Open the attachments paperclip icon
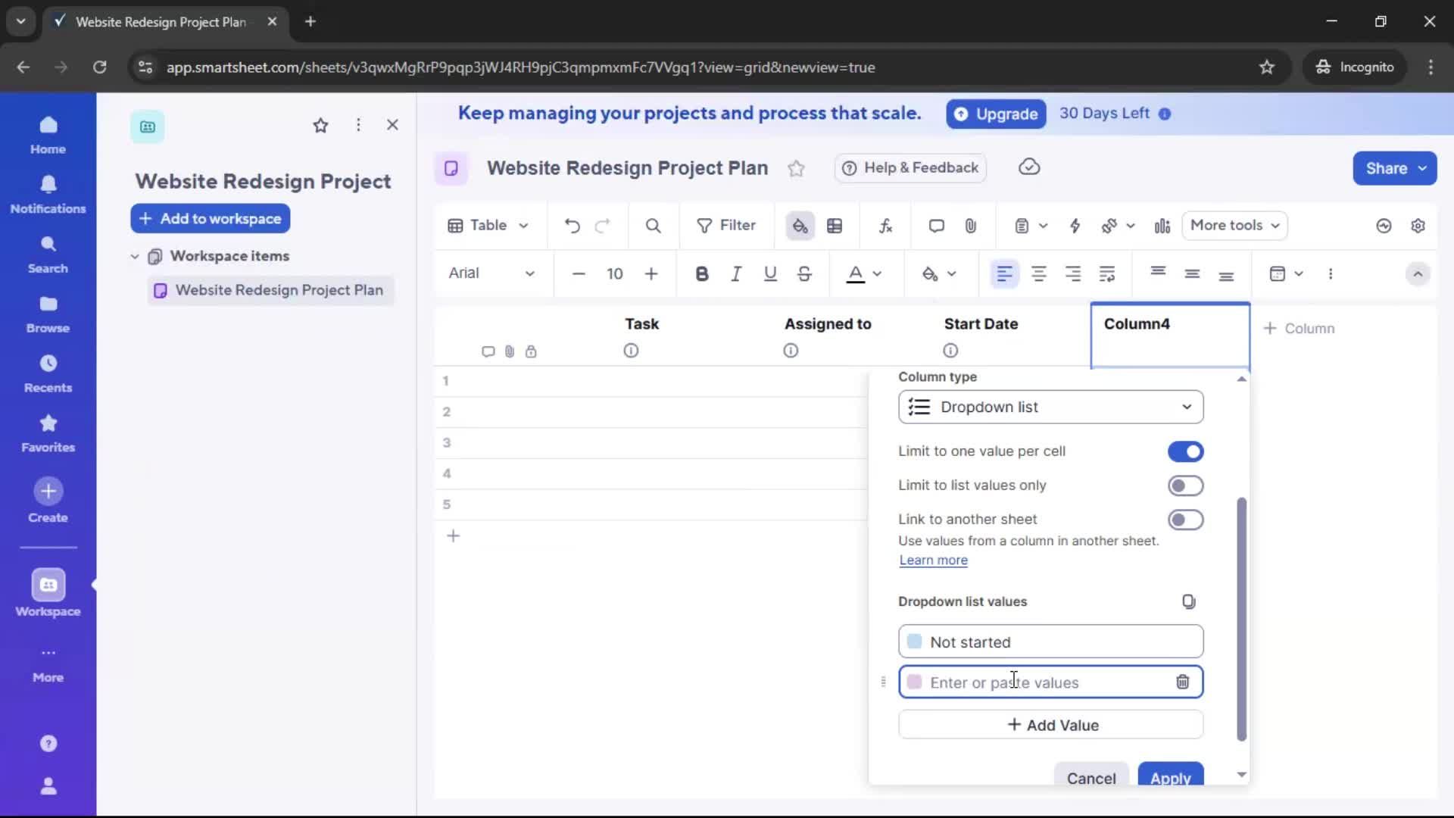The height and width of the screenshot is (818, 1454). (972, 226)
